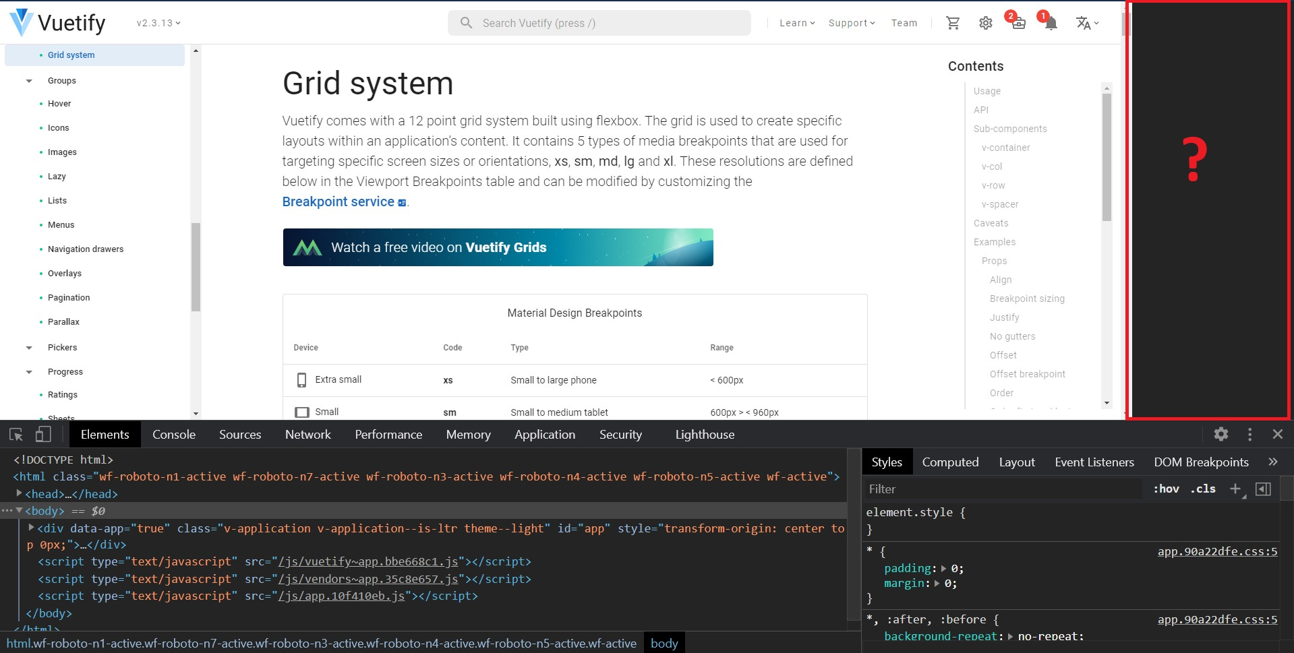Expand the Progress sidebar section
This screenshot has width=1294, height=653.
click(29, 372)
